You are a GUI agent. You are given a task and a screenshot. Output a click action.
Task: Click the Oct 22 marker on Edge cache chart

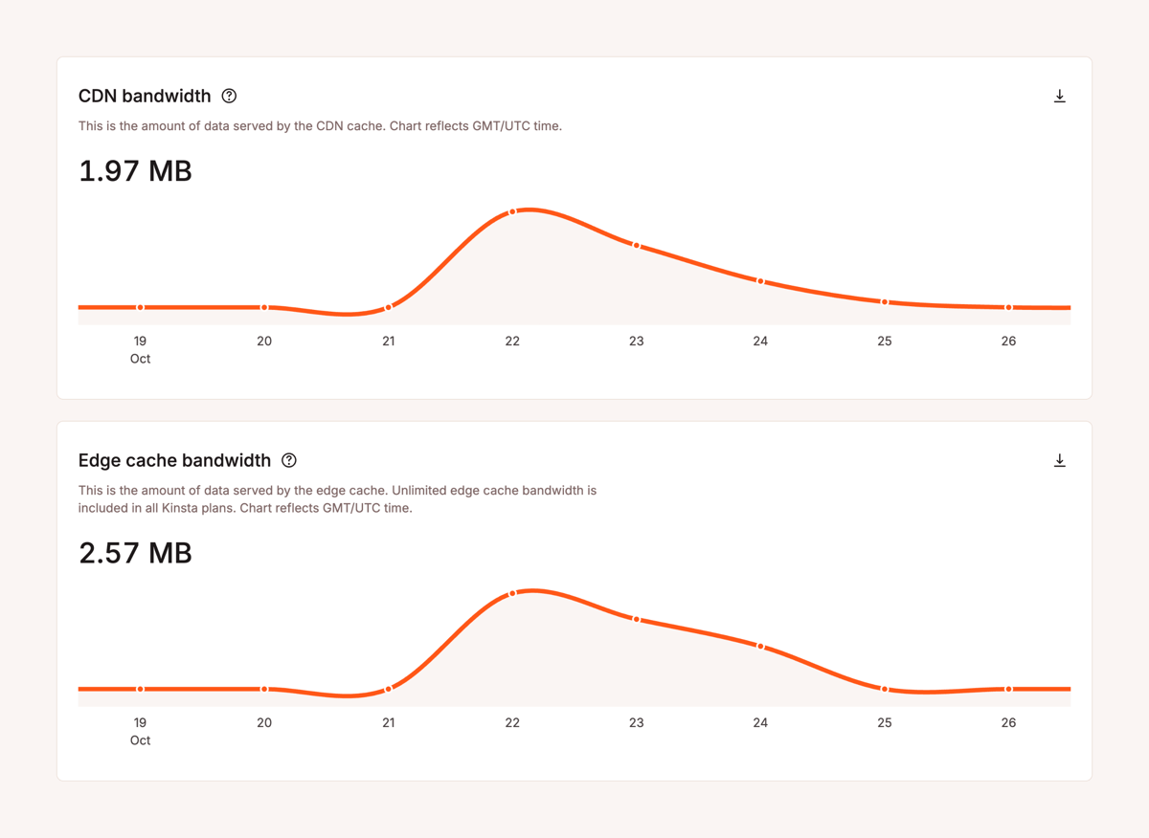click(512, 591)
